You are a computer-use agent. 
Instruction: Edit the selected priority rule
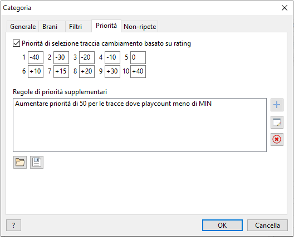click(277, 123)
